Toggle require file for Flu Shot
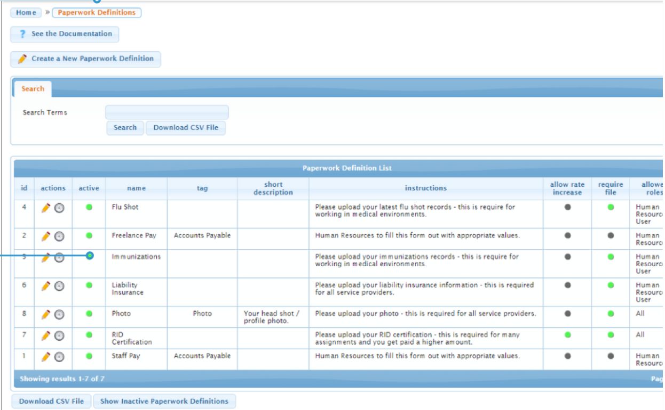Image resolution: width=665 pixels, height=410 pixels. pos(611,207)
